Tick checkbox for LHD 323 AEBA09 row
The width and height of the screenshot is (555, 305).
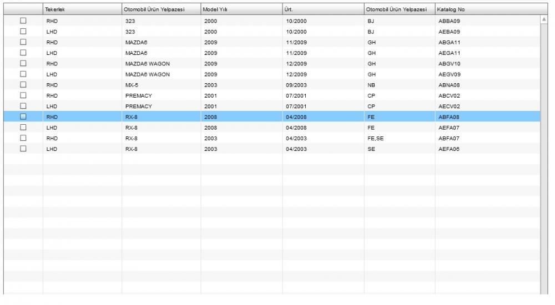(x=23, y=32)
